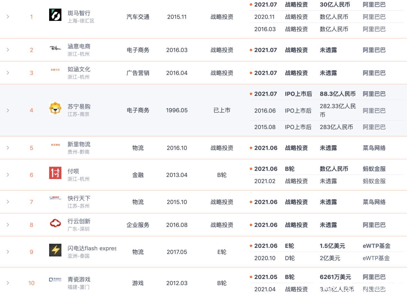Open the 青瓷游戏 company name link
The image size is (407, 297).
tap(79, 279)
